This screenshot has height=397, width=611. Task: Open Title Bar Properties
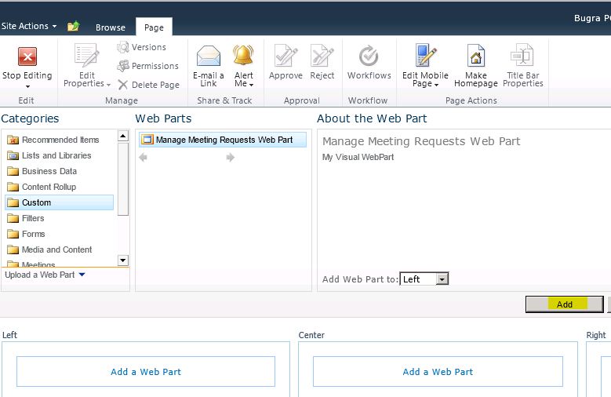[x=524, y=57]
